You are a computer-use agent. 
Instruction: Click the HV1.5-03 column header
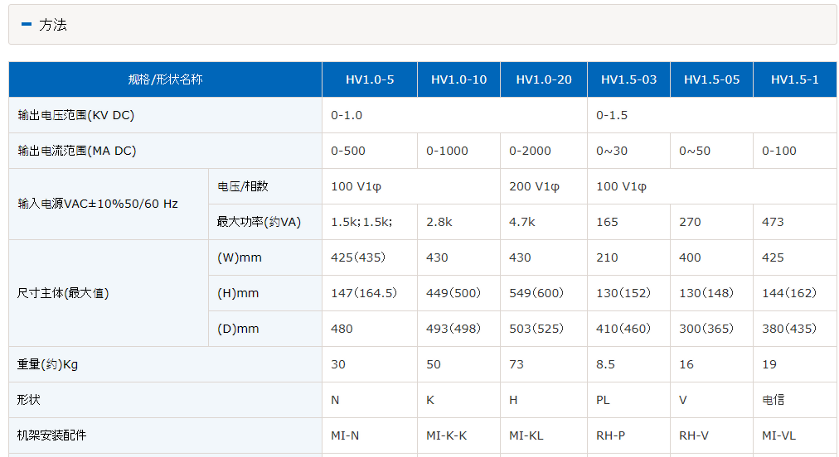click(628, 79)
